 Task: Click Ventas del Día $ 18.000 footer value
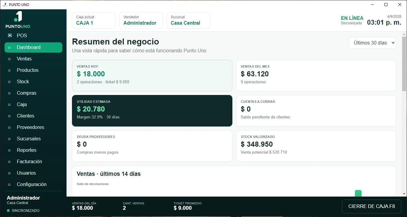82,208
